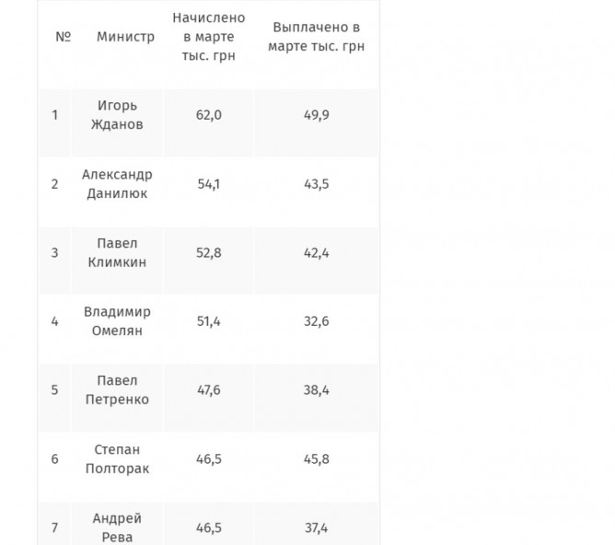Click the value 54,1 in Данилюк's row

209,184
